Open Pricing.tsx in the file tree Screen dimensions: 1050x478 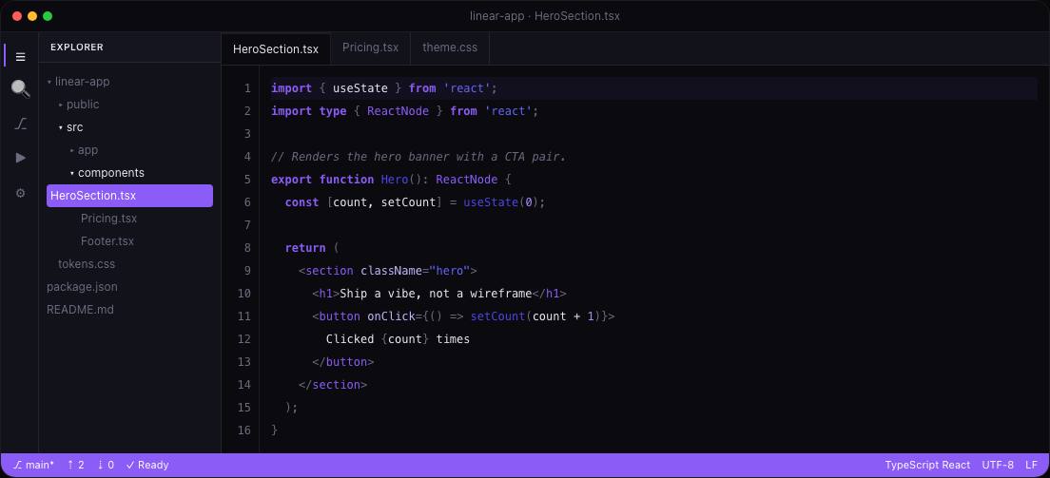(x=108, y=219)
